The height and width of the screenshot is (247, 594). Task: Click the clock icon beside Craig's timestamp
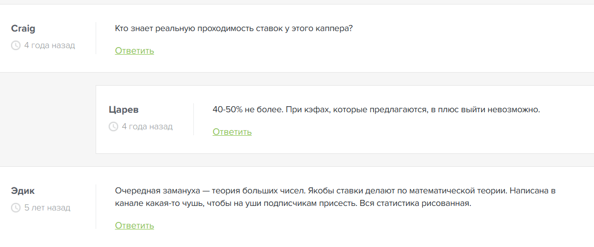[x=16, y=46]
